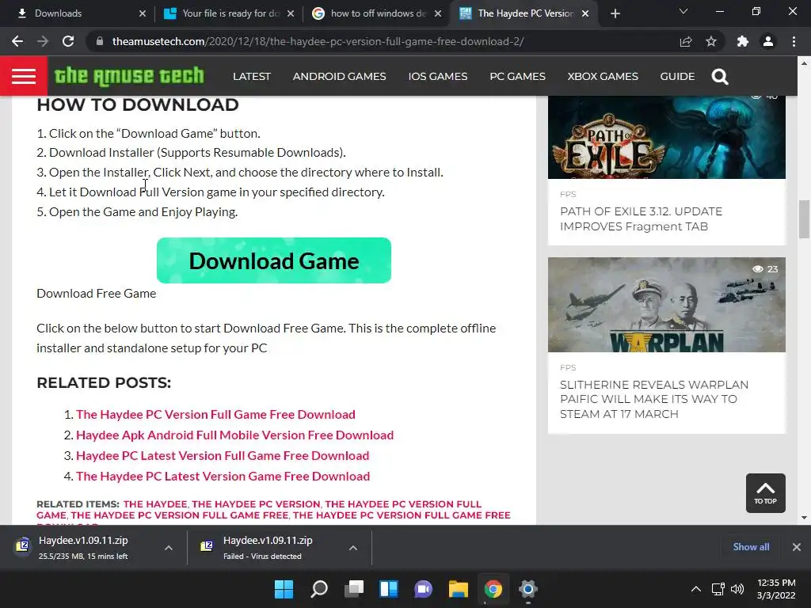
Task: Click the address bar URL
Action: coord(318,41)
